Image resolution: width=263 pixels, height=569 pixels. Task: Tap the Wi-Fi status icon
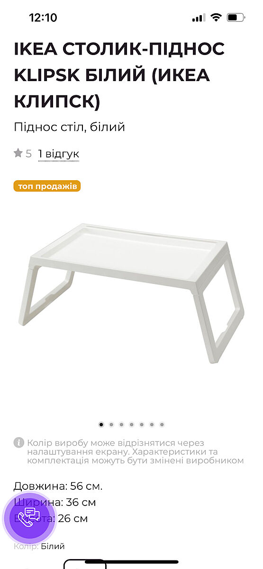pos(216,18)
